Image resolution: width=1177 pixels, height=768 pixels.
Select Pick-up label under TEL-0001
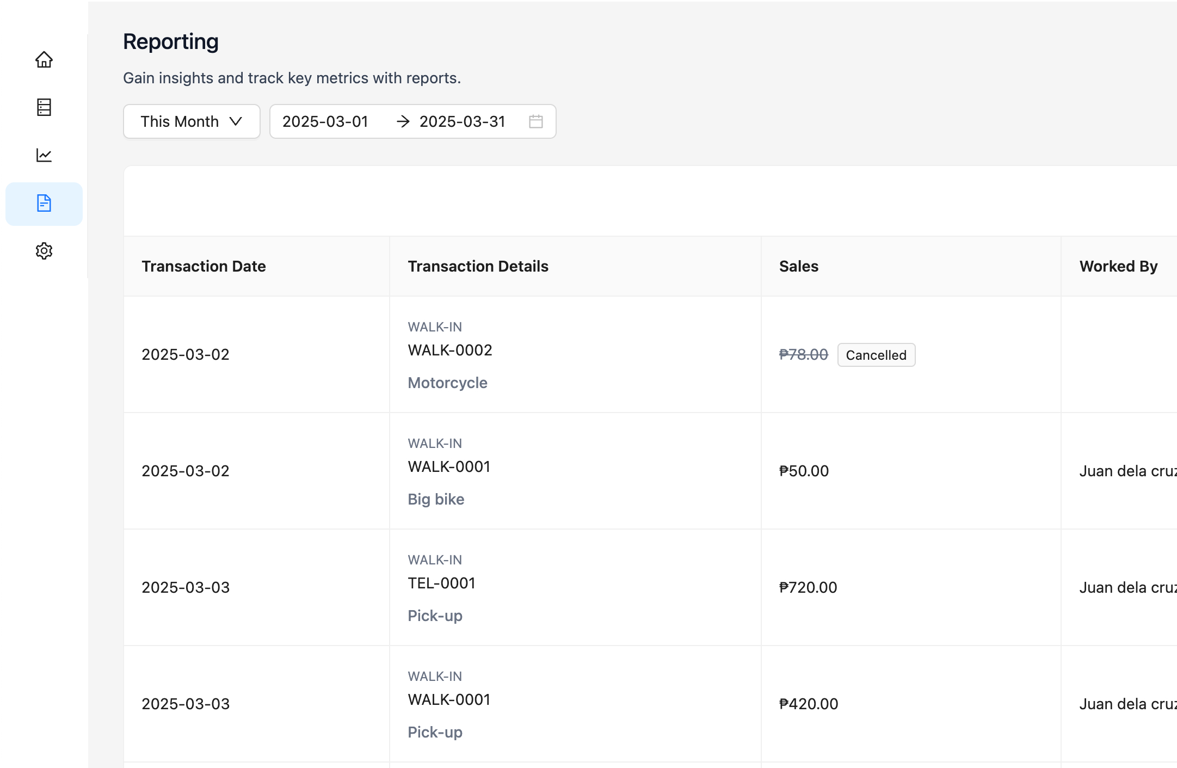[x=435, y=616]
